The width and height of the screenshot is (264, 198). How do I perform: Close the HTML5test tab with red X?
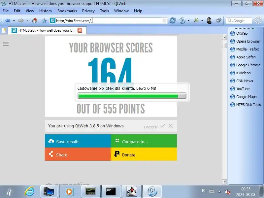pos(80,30)
